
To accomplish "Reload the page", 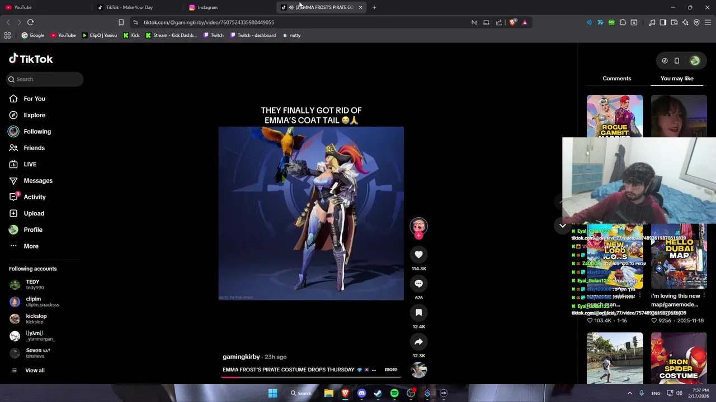I will (x=30, y=22).
